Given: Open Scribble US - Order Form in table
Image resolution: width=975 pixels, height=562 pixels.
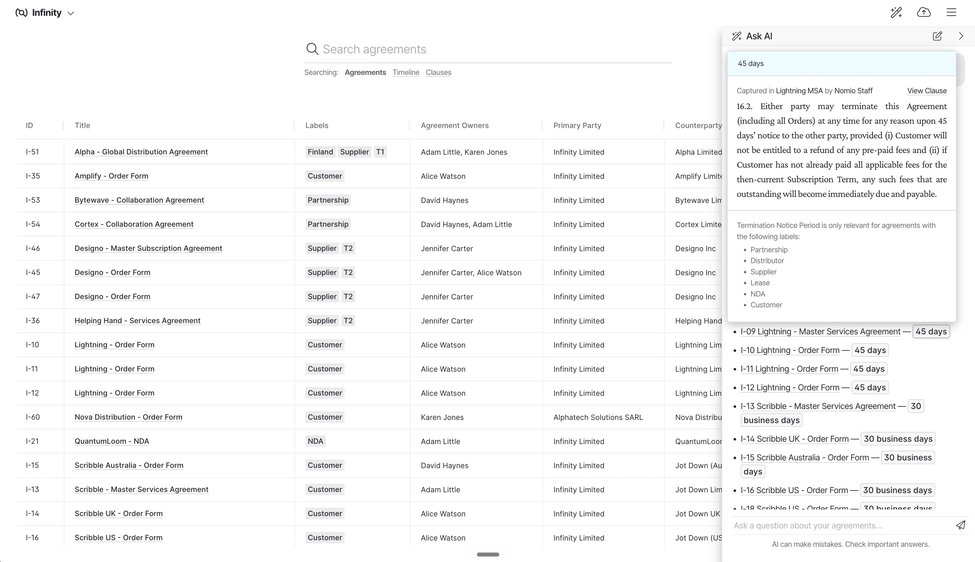Looking at the screenshot, I should [118, 538].
